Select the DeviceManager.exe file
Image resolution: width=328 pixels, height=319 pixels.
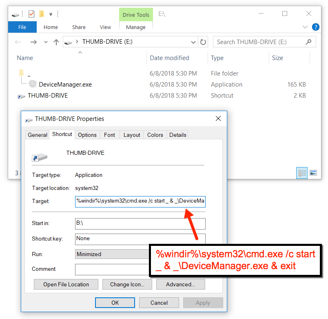click(x=65, y=85)
